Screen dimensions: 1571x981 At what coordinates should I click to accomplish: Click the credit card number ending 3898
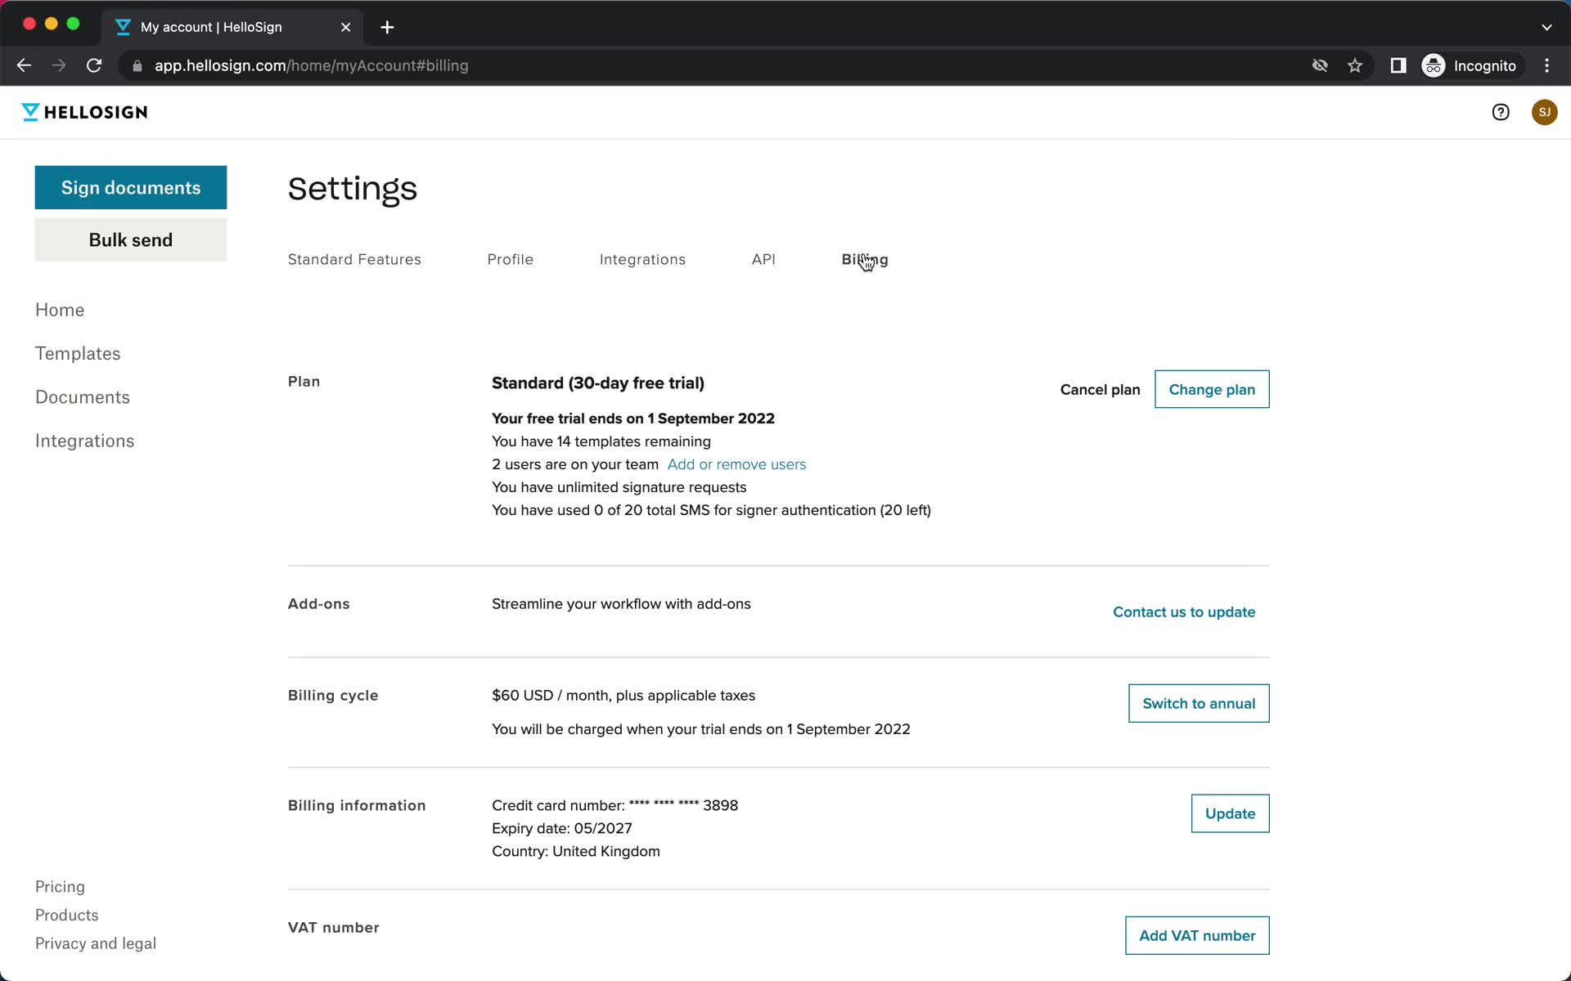[614, 805]
